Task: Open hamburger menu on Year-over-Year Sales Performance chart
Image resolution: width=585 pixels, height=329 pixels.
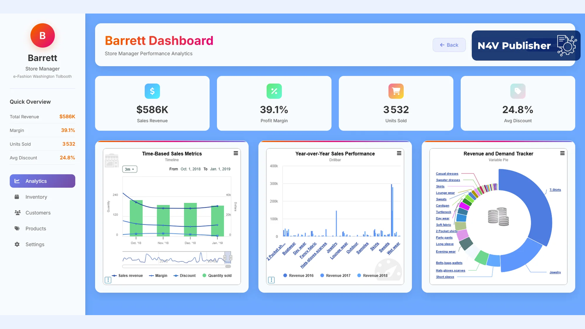Action: 399,154
